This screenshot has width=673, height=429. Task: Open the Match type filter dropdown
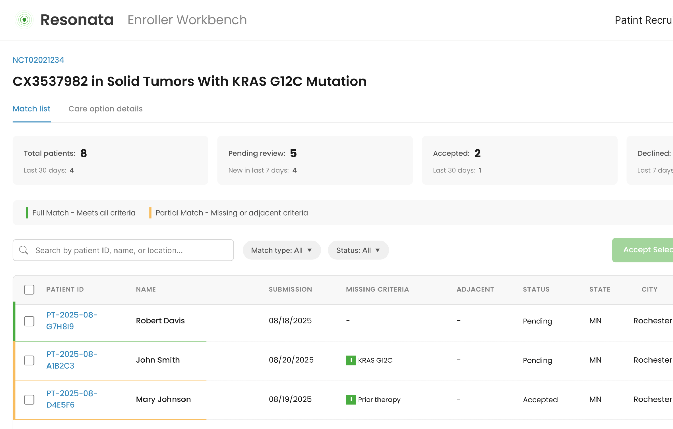[281, 250]
